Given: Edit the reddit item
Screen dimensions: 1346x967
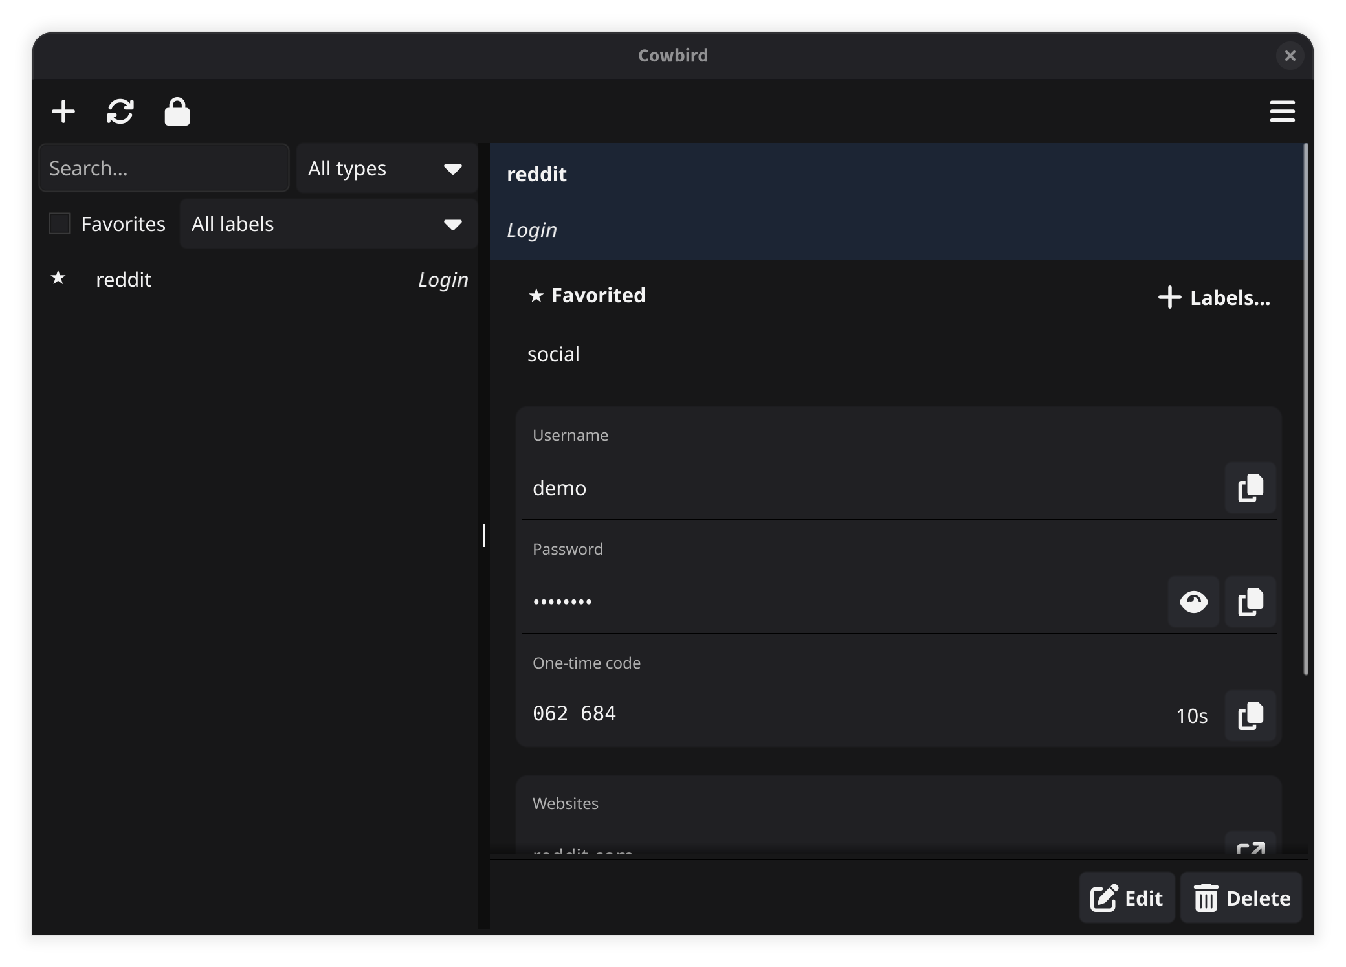Looking at the screenshot, I should [x=1127, y=898].
